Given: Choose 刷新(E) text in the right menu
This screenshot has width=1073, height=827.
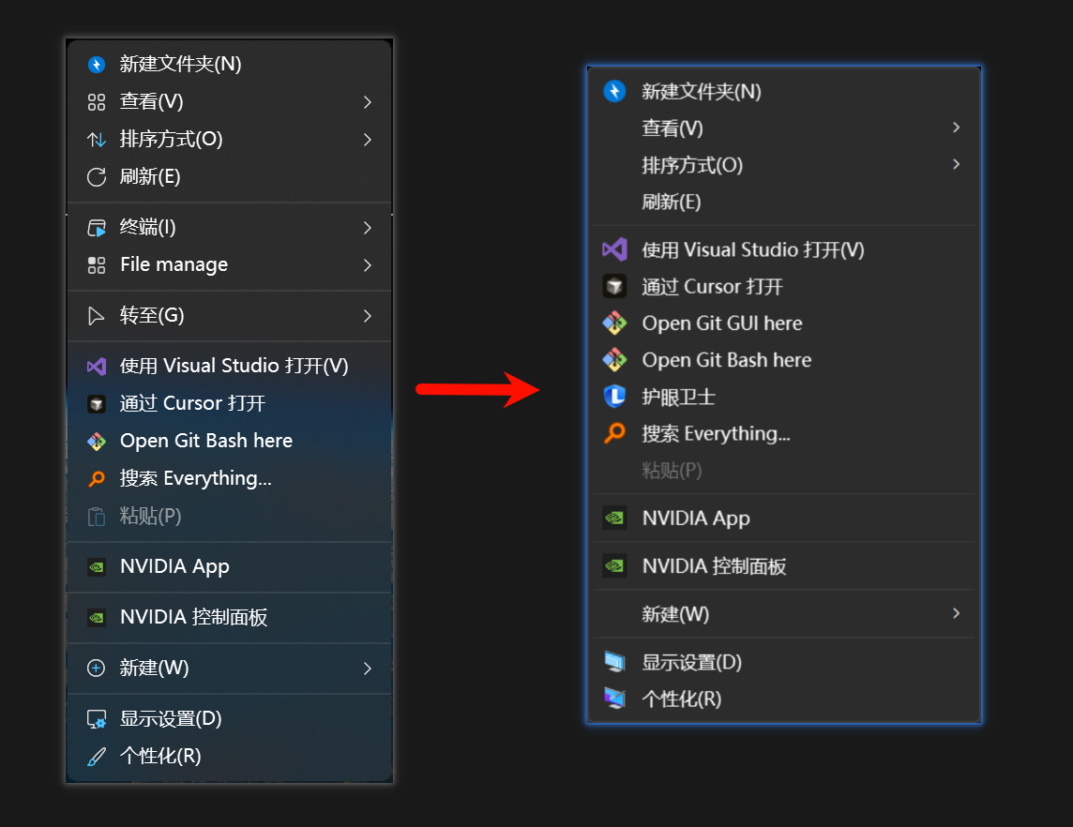Looking at the screenshot, I should click(672, 202).
